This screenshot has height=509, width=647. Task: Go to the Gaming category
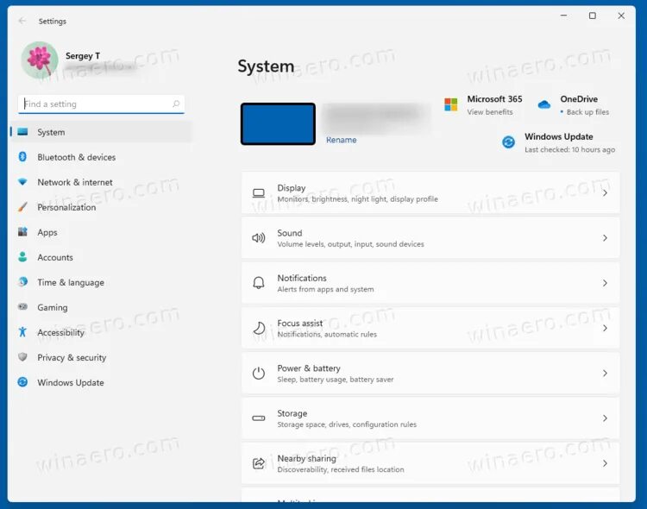[102, 307]
